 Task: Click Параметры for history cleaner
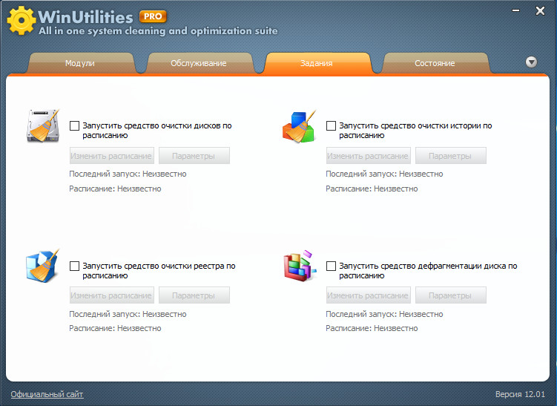point(450,156)
